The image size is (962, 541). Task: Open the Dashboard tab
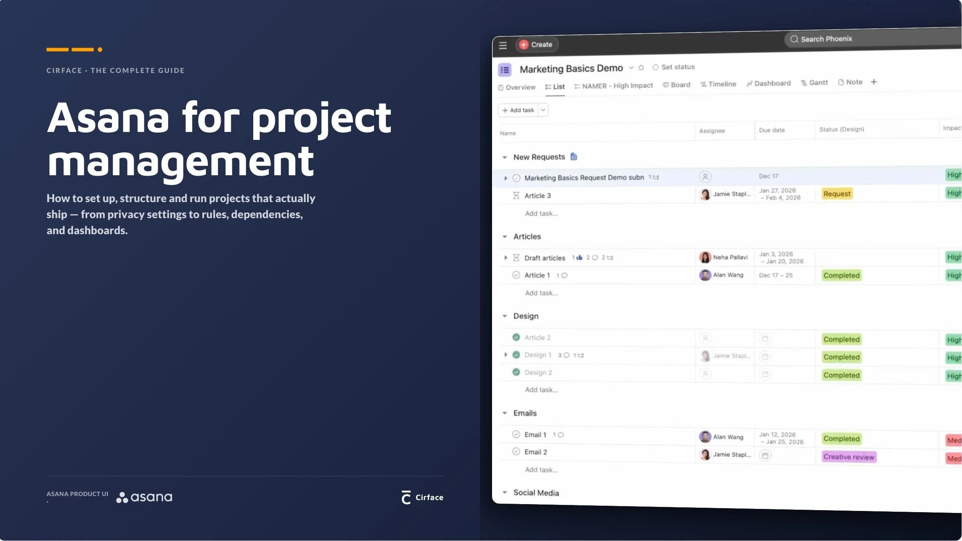click(769, 83)
